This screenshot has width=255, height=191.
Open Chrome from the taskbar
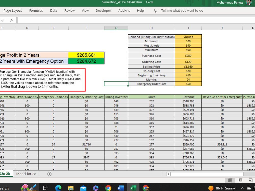click(x=108, y=188)
